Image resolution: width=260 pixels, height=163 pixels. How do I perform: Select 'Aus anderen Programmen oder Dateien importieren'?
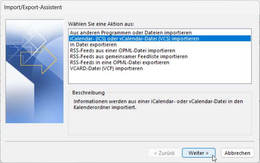point(131,33)
